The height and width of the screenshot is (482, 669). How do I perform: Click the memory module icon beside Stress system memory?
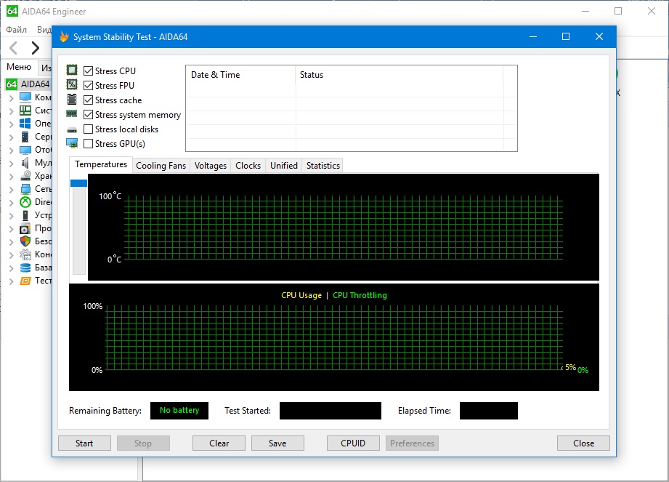click(x=72, y=114)
